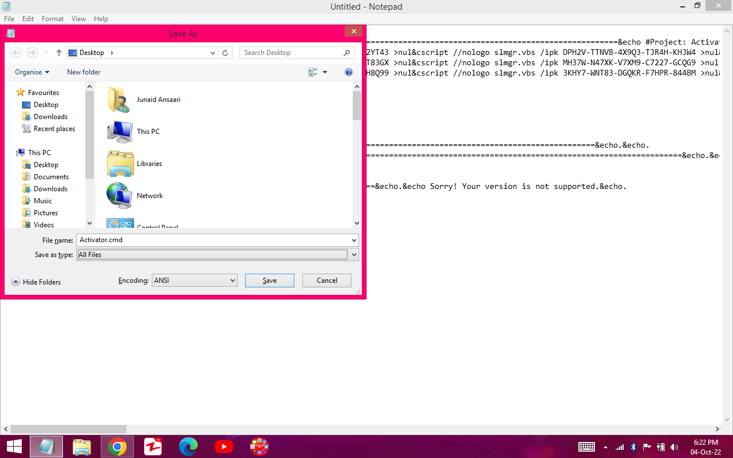Click the Forward arrow in Save As dialog

33,53
